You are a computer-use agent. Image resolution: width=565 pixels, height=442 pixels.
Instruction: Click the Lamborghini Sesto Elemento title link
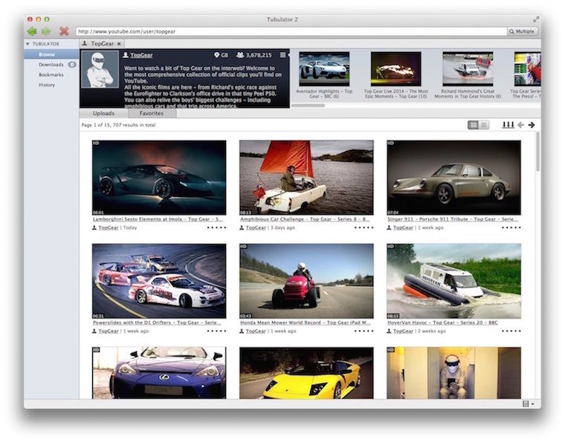point(158,219)
